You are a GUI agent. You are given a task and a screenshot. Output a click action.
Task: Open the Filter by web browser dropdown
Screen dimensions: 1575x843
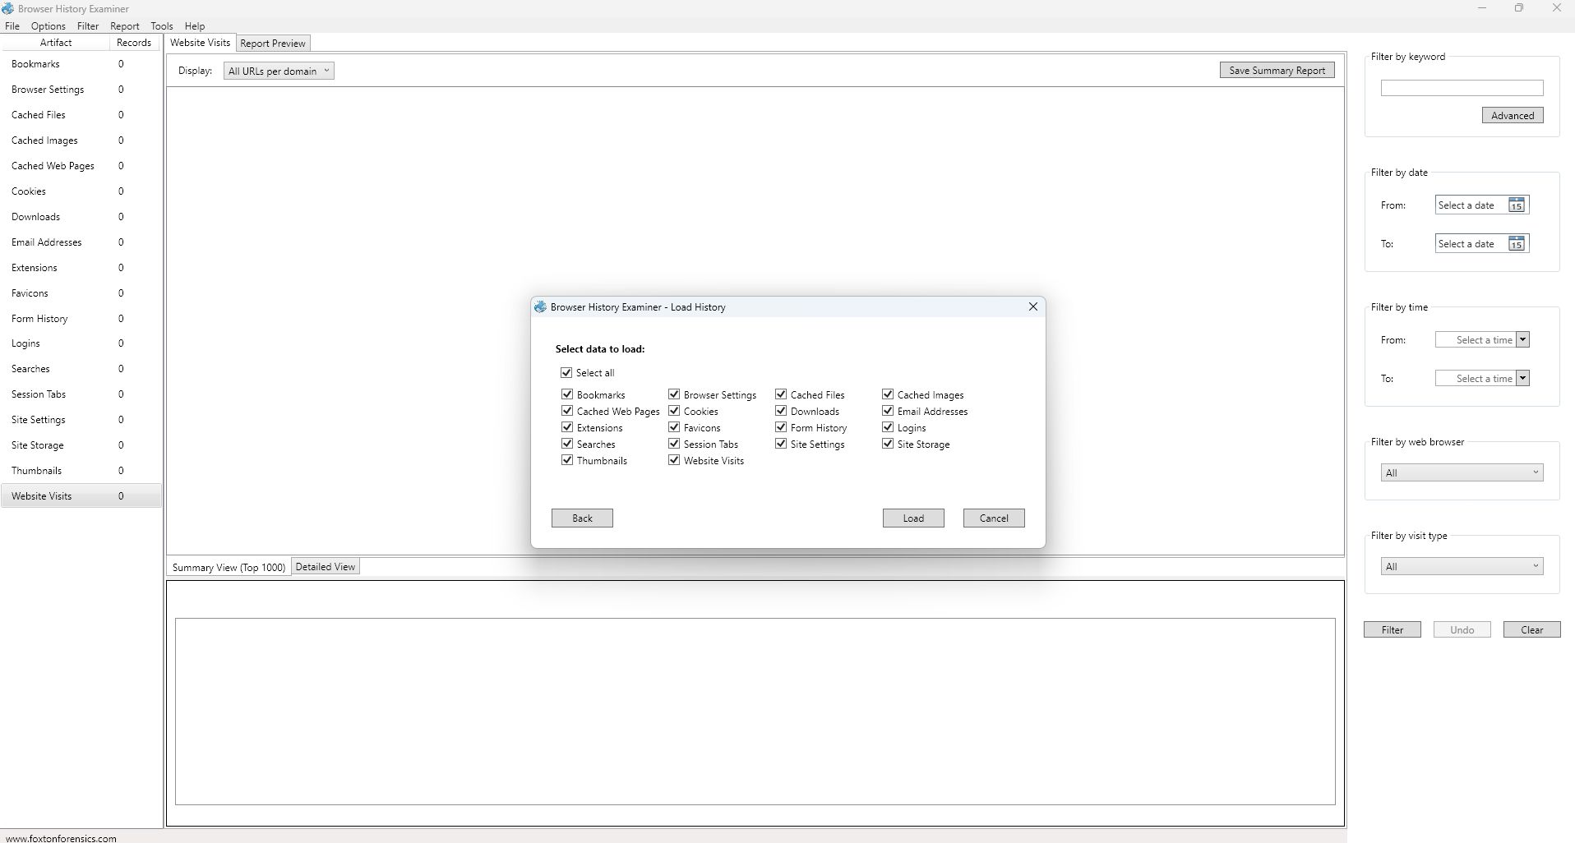coord(1461,473)
